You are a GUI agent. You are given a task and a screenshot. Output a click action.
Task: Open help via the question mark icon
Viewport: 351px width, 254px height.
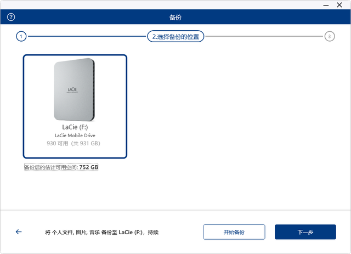click(11, 18)
